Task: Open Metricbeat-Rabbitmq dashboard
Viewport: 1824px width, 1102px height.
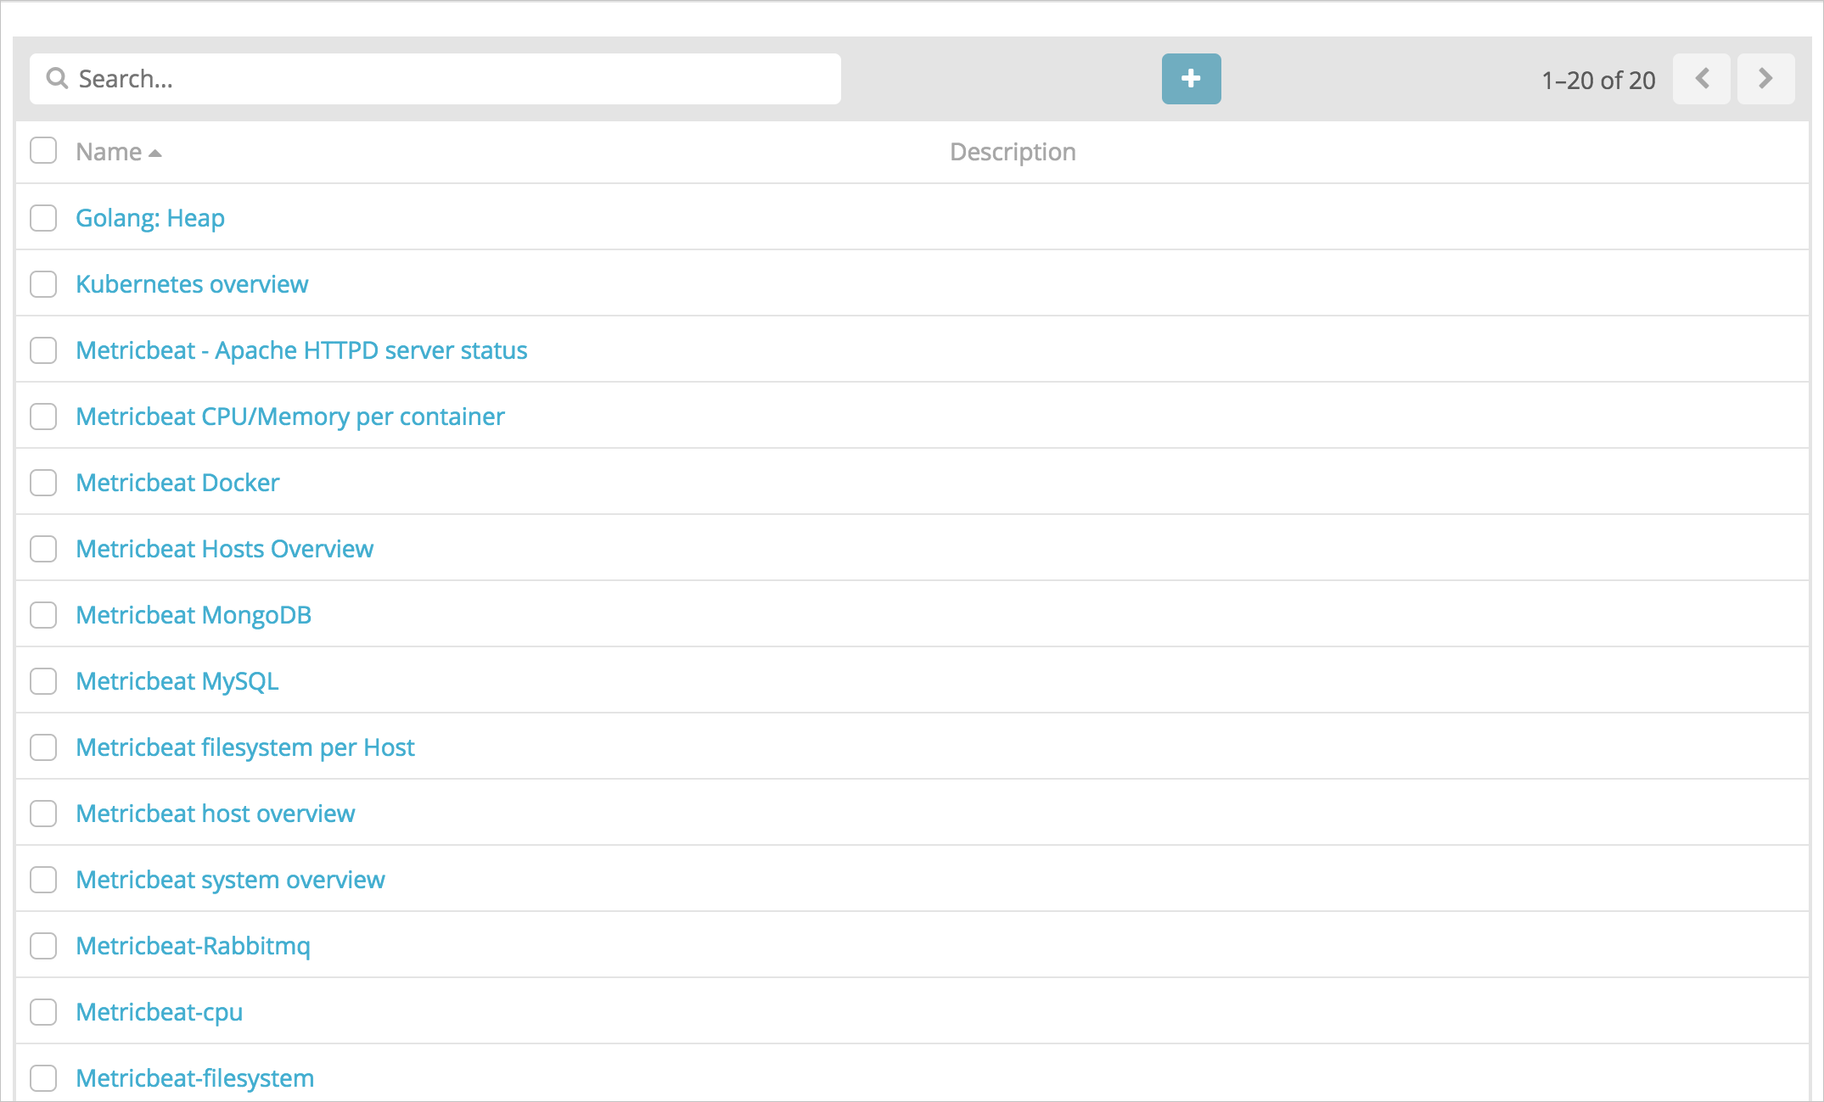Action: tap(193, 946)
